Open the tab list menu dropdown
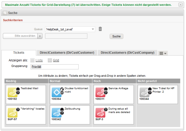 coord(163,53)
